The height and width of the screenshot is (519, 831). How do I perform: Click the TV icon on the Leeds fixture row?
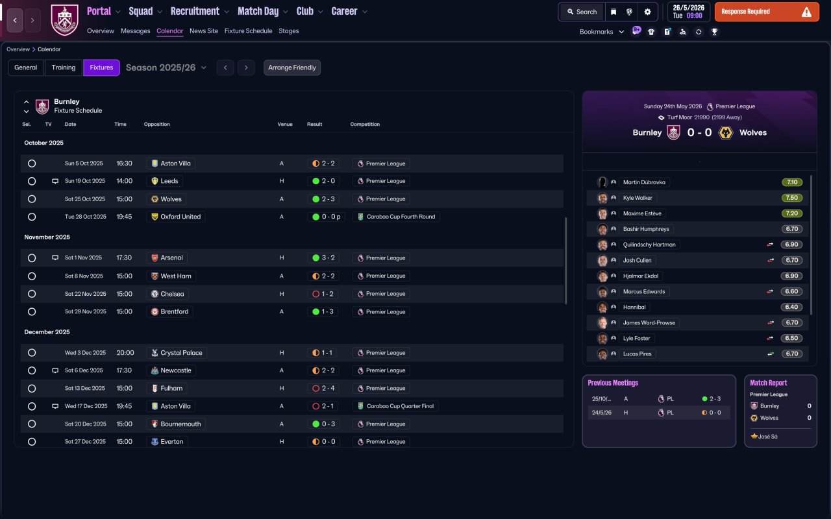[x=55, y=181]
